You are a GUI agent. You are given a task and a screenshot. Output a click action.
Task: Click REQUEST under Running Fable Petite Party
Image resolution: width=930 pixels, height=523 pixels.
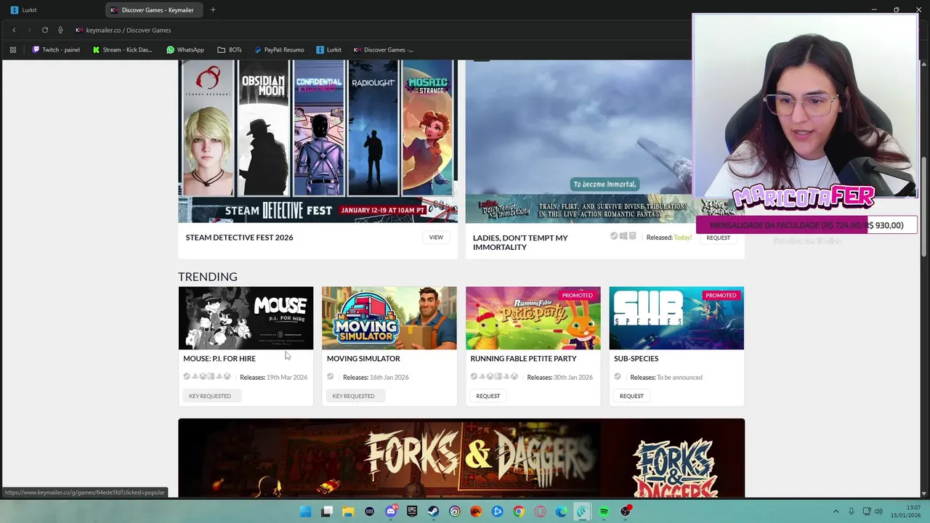pos(488,396)
